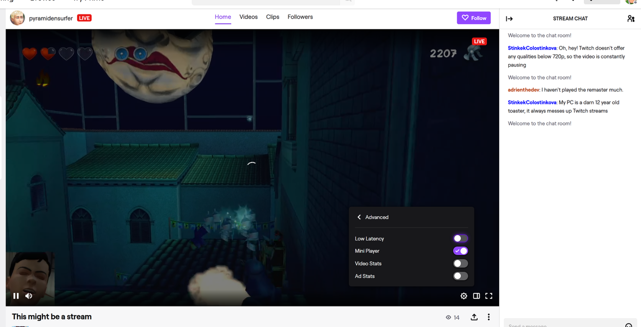This screenshot has width=641, height=327.
Task: Click the viewer count eye icon
Action: coord(448,317)
